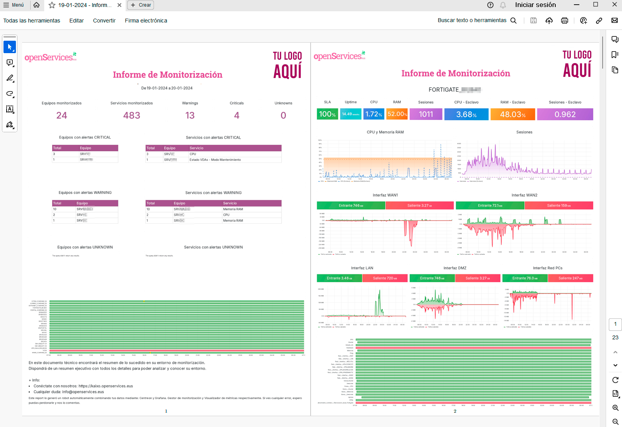
Task: Open the comments panel on right
Action: tap(615, 39)
